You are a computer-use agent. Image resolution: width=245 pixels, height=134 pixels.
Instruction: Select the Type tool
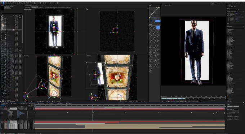[21, 3]
